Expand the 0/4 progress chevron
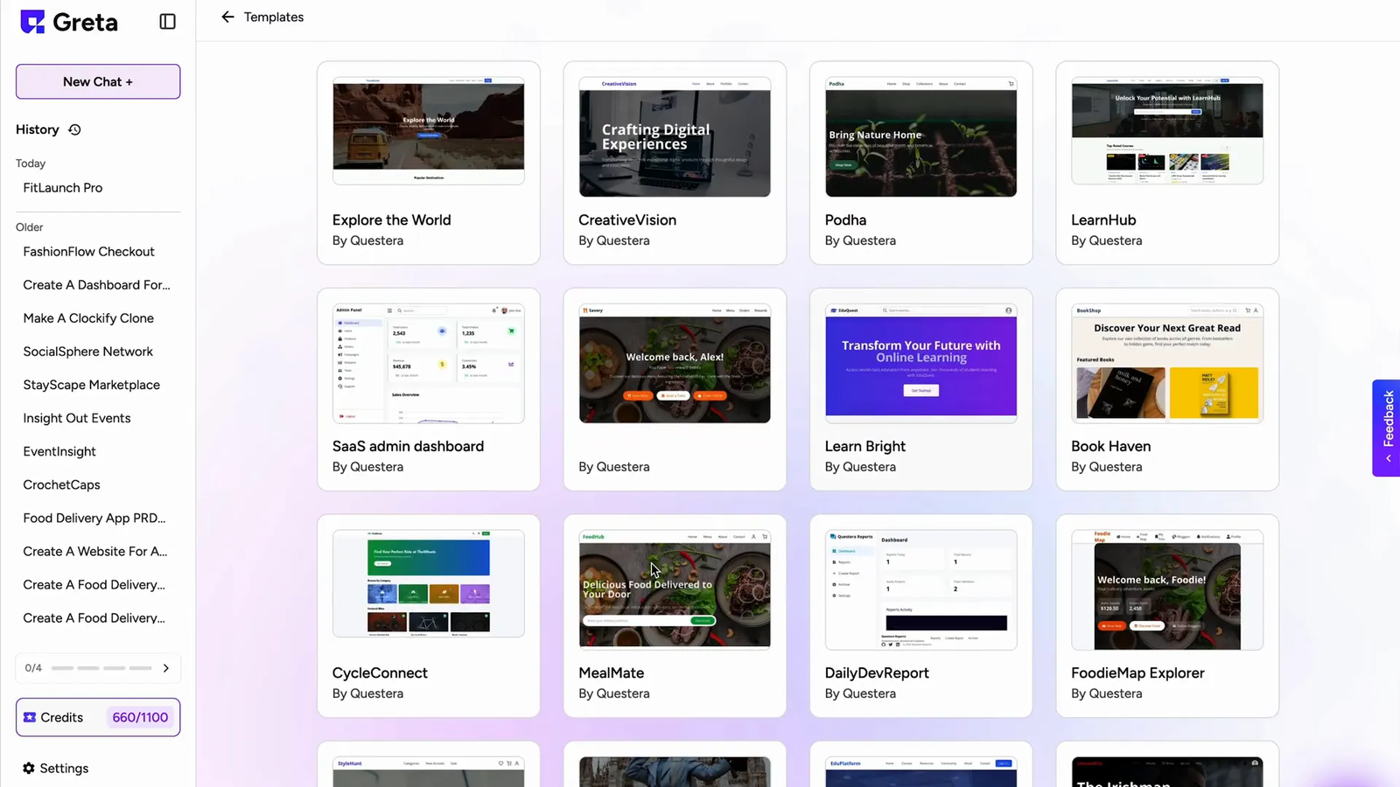1400x787 pixels. 166,668
